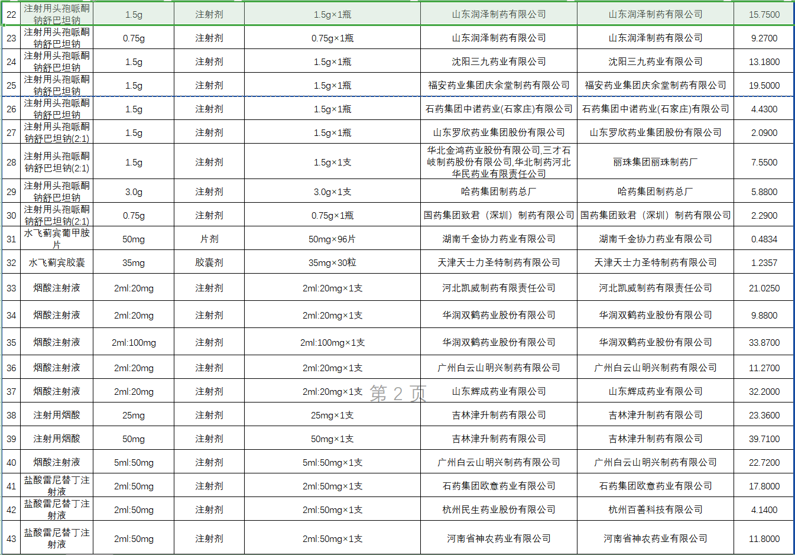
Task: Select 盐酸雷尼替丁注射液 name in row 43
Action: (57, 538)
